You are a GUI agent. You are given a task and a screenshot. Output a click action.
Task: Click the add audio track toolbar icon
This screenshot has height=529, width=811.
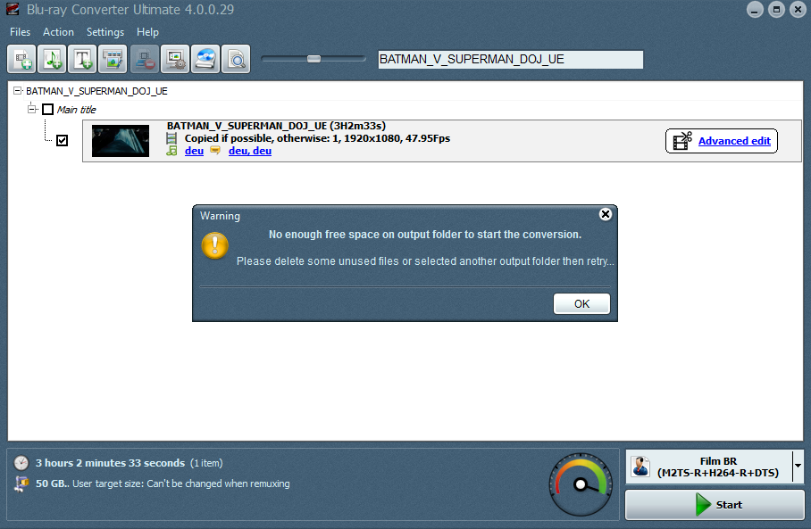point(52,60)
